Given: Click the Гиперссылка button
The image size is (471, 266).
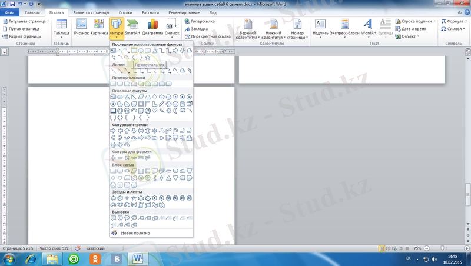Looking at the screenshot, I should click(x=200, y=21).
